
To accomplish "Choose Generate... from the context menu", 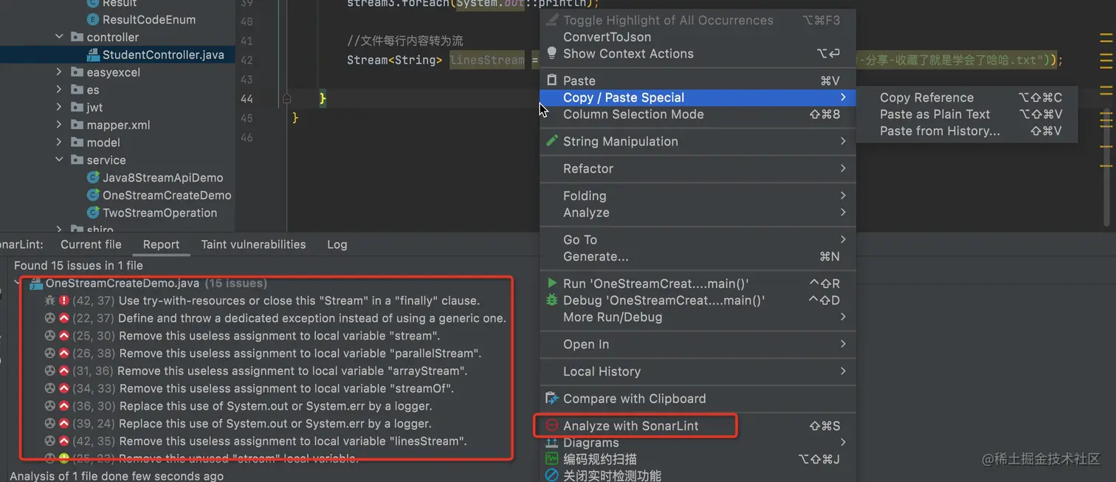I will tap(697, 257).
